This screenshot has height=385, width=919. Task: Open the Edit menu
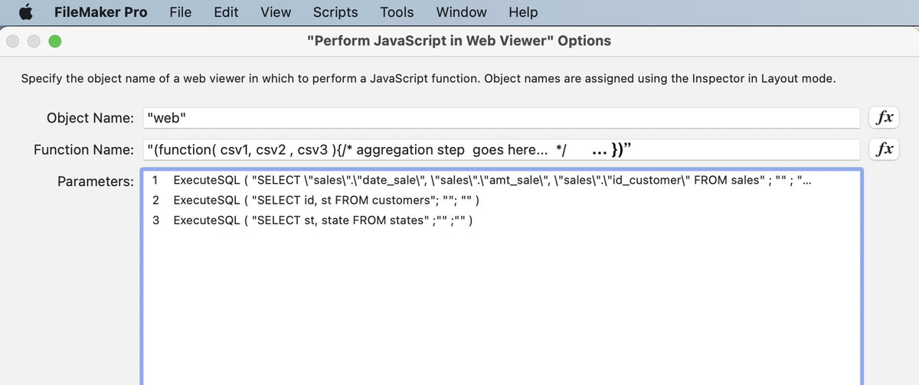226,12
